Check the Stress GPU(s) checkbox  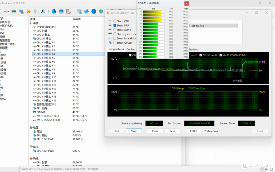(x=115, y=43)
